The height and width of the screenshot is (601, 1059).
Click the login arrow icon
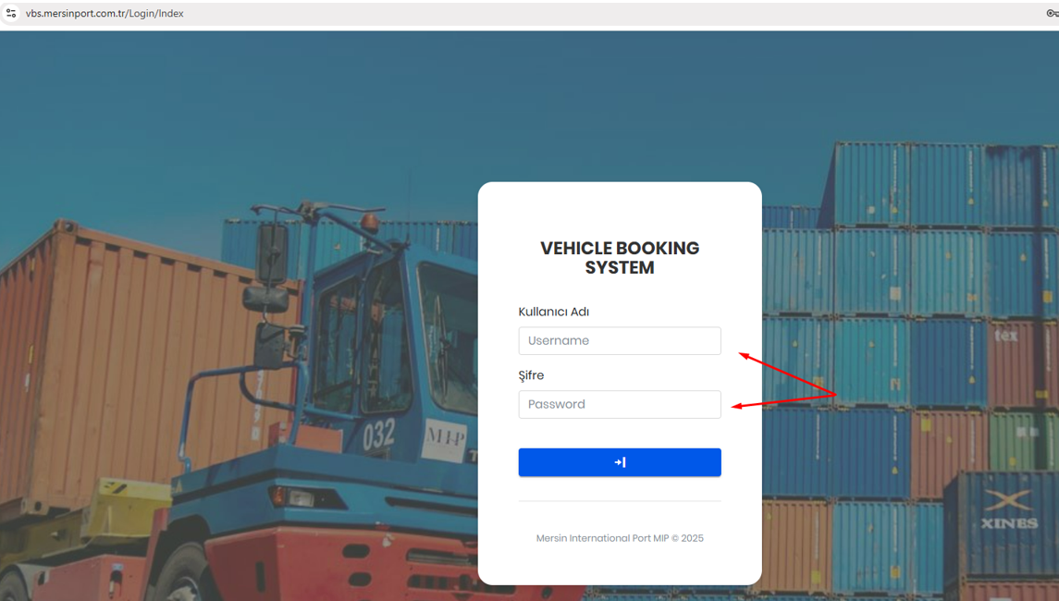[x=620, y=462]
